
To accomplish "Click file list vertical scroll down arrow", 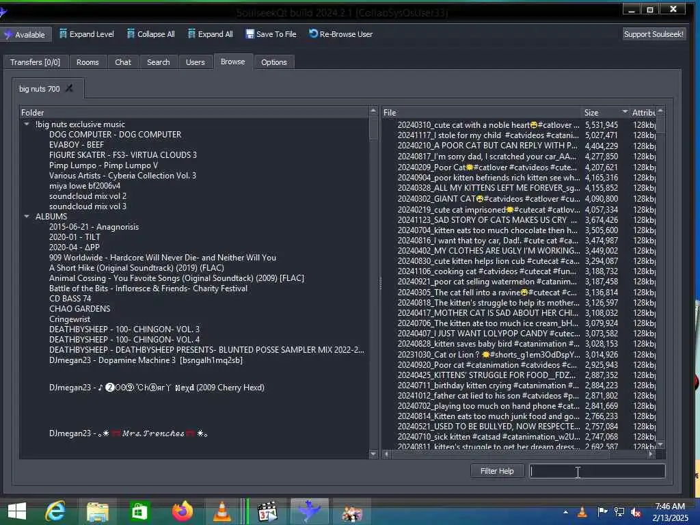I will (x=661, y=445).
